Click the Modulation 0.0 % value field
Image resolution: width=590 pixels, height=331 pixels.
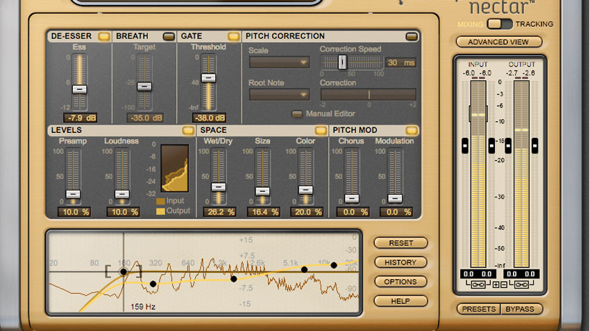(x=396, y=212)
